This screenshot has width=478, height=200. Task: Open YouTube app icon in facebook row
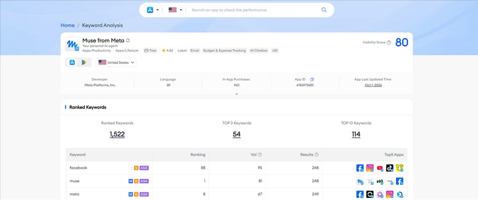(380, 168)
